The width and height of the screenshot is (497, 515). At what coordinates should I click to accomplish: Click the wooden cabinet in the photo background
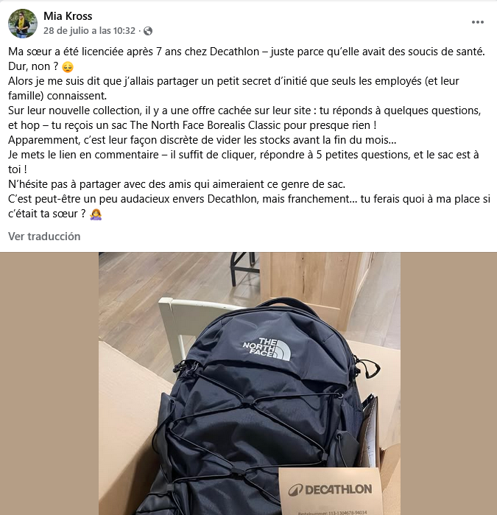tap(317, 286)
